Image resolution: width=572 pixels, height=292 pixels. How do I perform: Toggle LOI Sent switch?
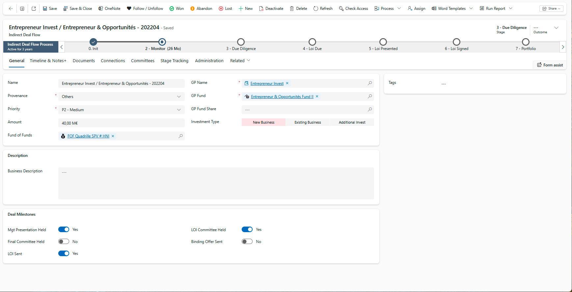[x=64, y=254]
